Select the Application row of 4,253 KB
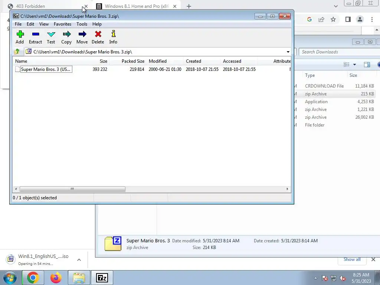380x285 pixels. pyautogui.click(x=334, y=102)
